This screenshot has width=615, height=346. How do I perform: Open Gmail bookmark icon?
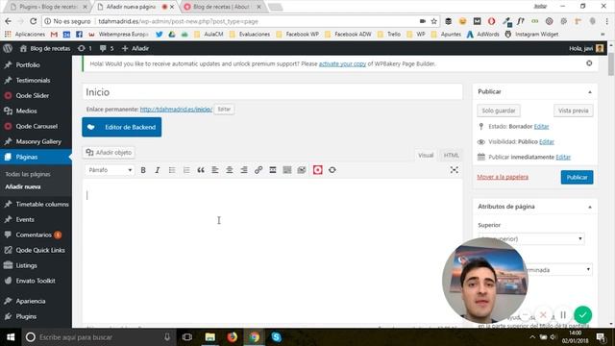(x=54, y=35)
